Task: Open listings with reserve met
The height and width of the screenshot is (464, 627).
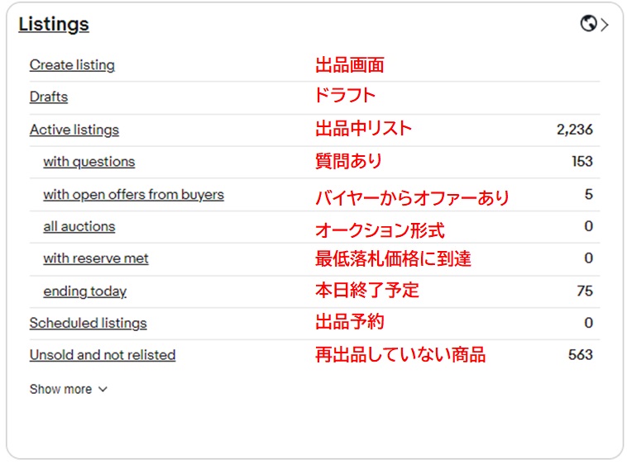Action: pyautogui.click(x=96, y=258)
